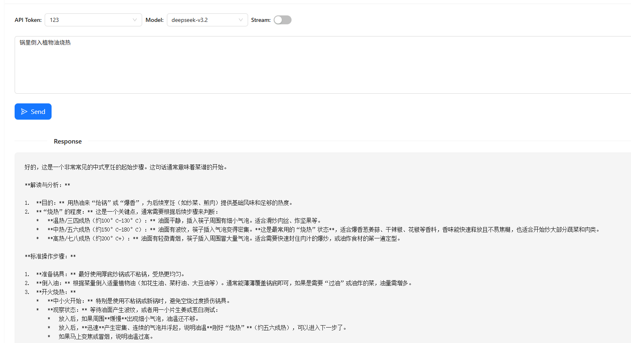The image size is (631, 343).
Task: Click the prompt text 锅里倒入植物油烧热
Action: [x=45, y=43]
